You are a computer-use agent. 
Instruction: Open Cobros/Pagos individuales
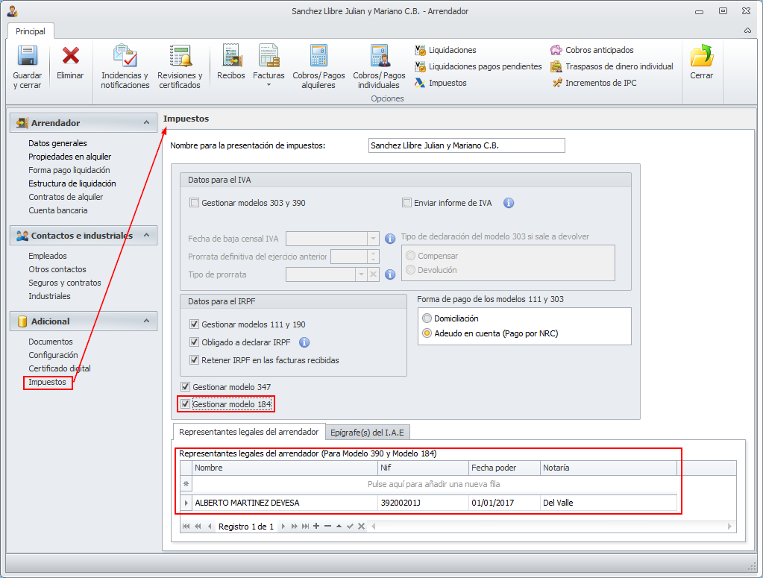point(379,67)
